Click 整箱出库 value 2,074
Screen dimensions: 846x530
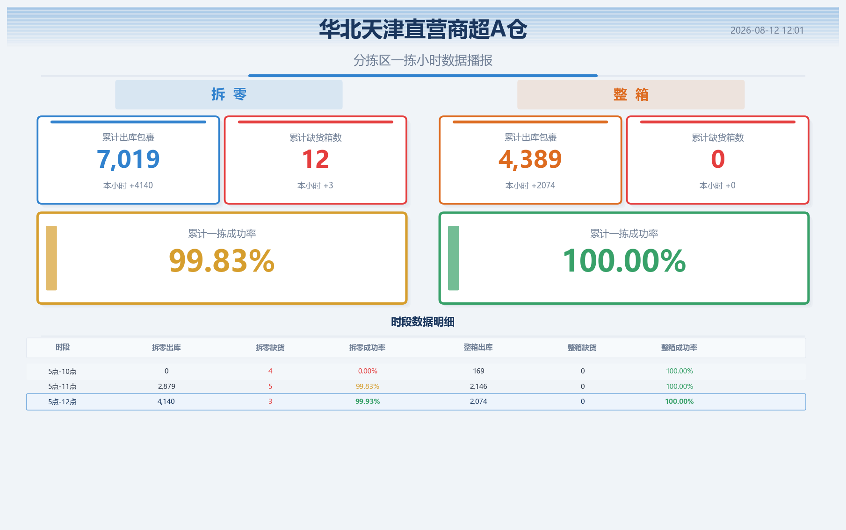(478, 401)
